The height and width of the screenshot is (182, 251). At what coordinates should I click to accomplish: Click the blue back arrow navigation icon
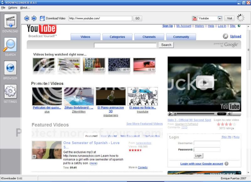click(27, 18)
